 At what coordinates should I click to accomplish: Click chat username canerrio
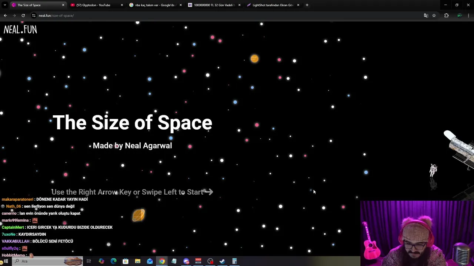(x=9, y=213)
